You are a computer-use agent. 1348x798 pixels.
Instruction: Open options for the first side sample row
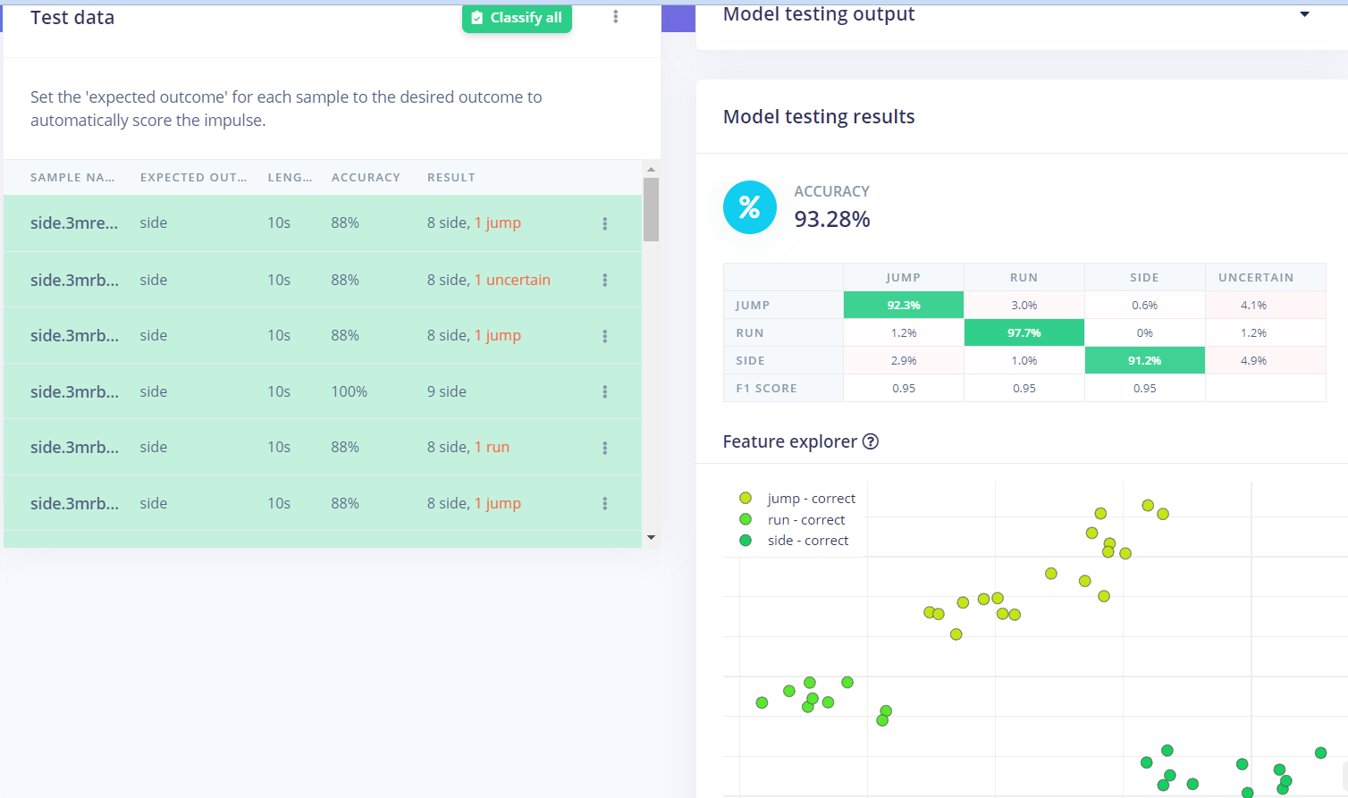click(605, 223)
